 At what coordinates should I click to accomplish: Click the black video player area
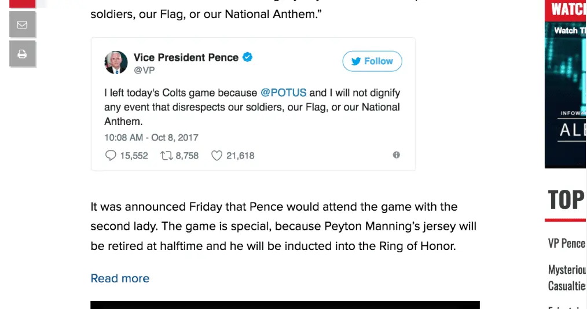[285, 305]
